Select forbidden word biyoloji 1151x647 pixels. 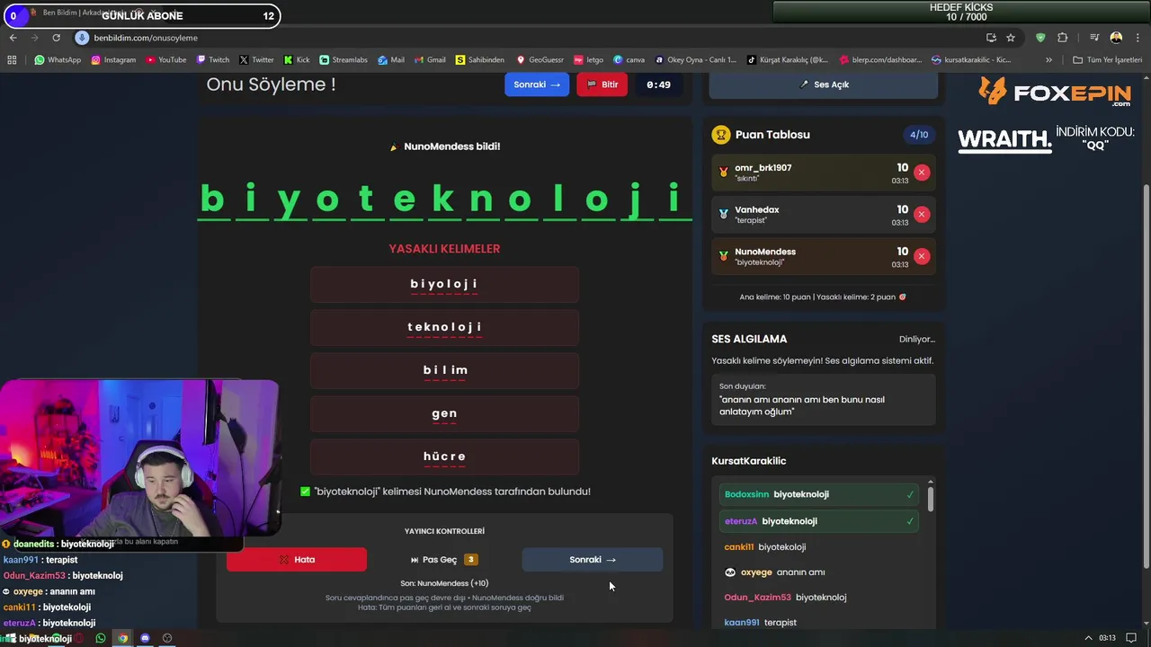[x=444, y=284]
